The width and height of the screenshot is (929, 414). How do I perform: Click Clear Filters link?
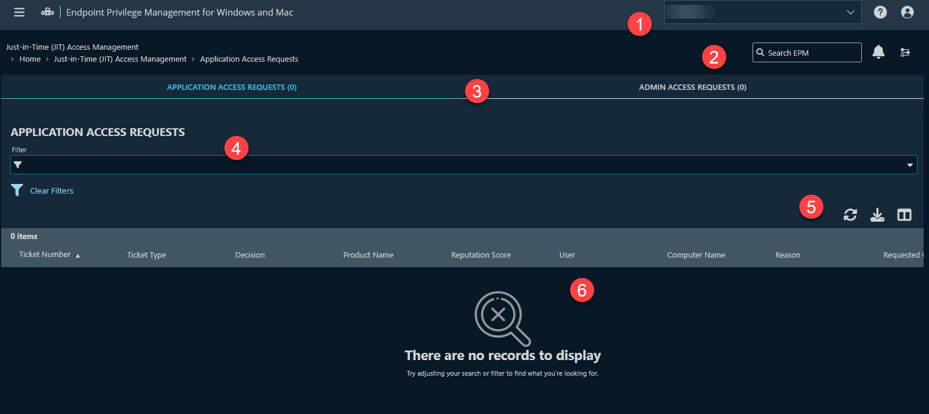[52, 191]
